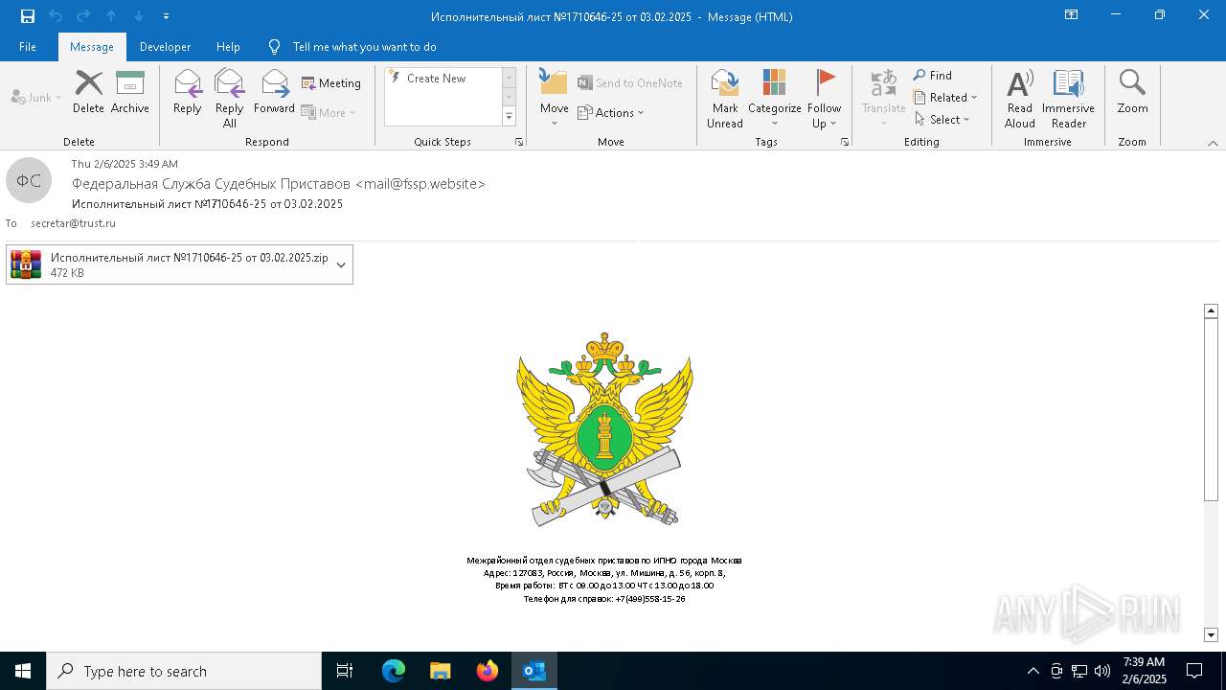Click the ФС sender avatar
Image resolution: width=1226 pixels, height=690 pixels.
tap(29, 180)
